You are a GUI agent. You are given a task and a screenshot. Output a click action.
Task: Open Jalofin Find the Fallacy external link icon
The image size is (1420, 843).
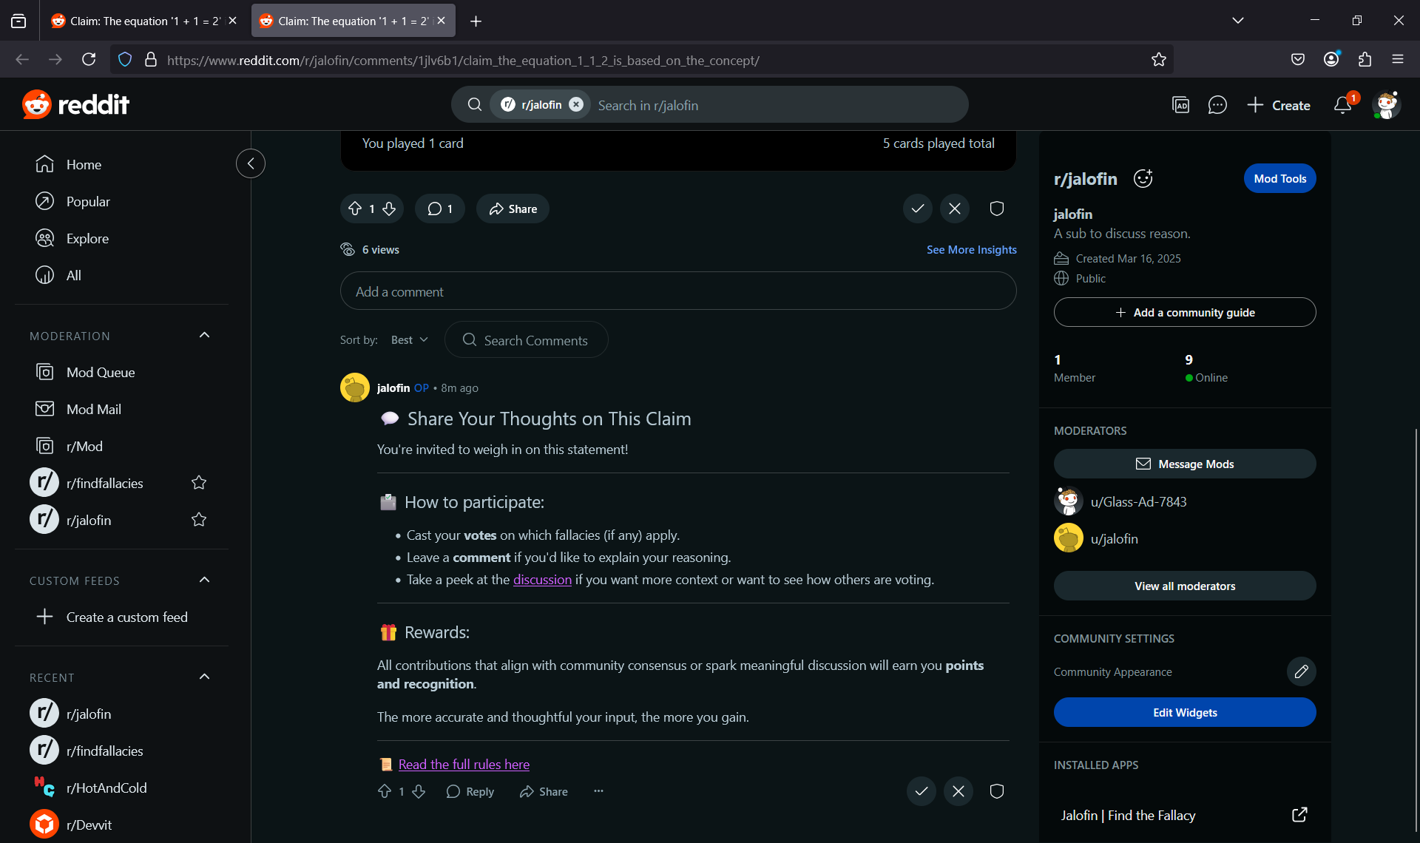coord(1299,815)
